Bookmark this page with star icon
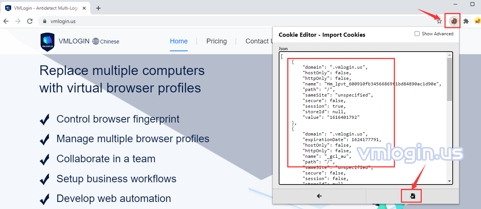This screenshot has height=209, width=481. point(439,21)
